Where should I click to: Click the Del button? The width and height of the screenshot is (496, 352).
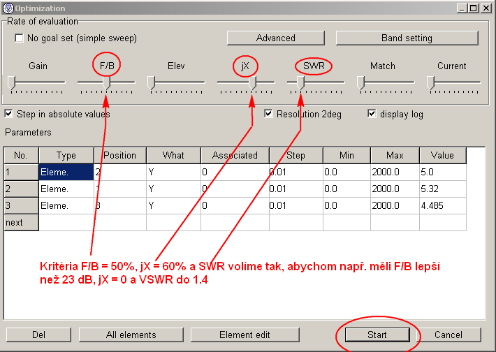(40, 335)
